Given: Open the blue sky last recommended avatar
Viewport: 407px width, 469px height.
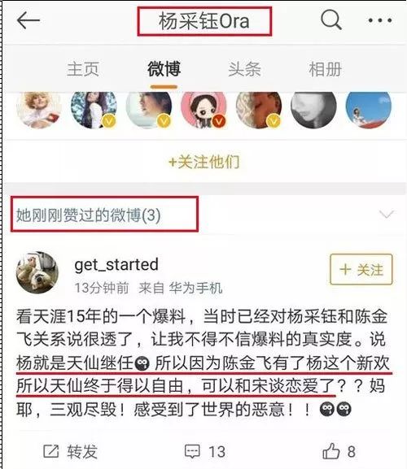Looking at the screenshot, I should pyautogui.click(x=369, y=110).
